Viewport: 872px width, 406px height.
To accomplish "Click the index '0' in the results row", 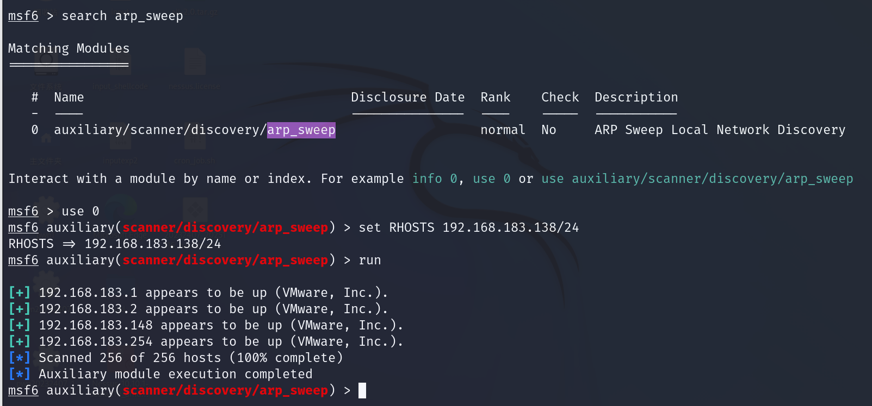I will [35, 130].
